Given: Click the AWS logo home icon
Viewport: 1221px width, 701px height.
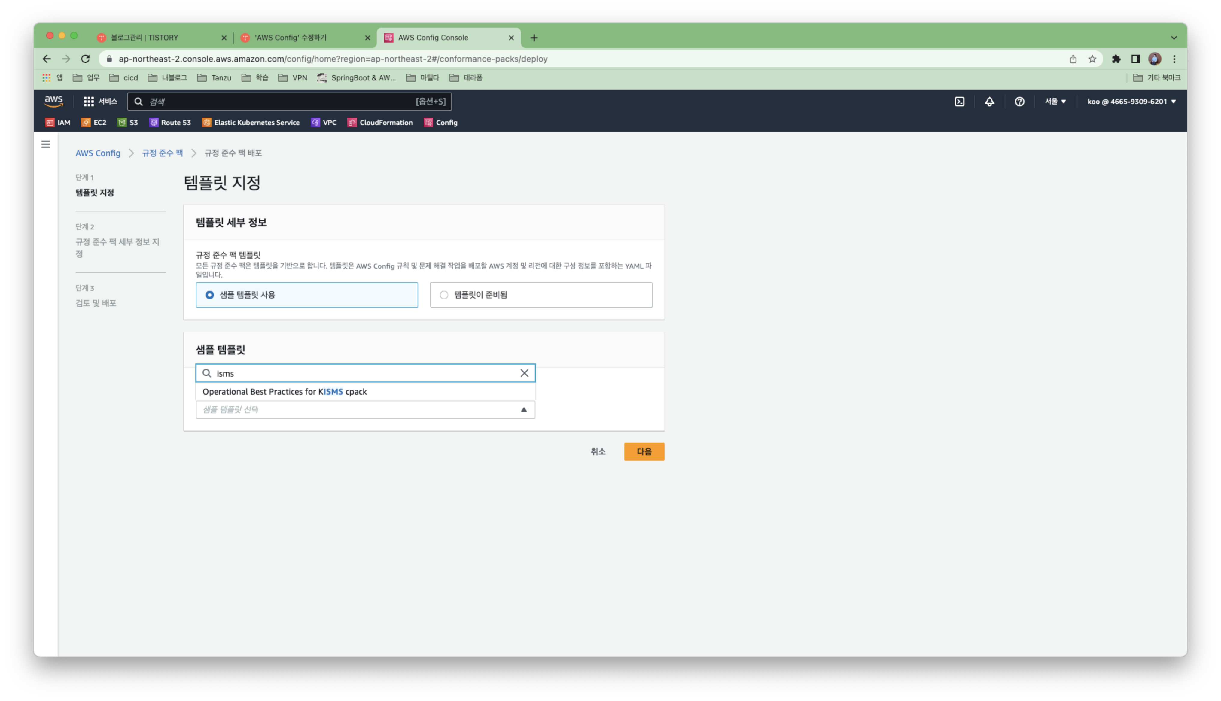Looking at the screenshot, I should tap(53, 101).
